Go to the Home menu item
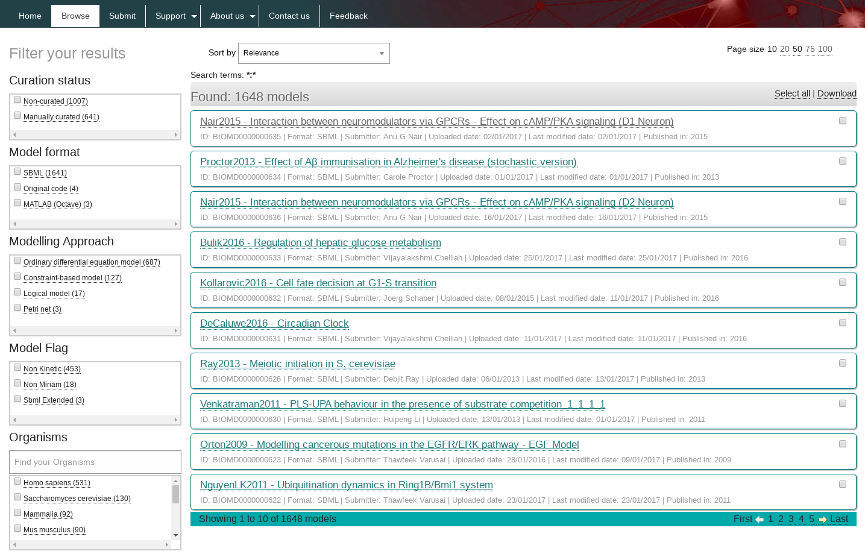 (x=30, y=16)
